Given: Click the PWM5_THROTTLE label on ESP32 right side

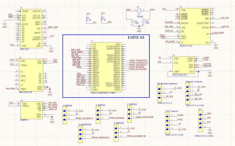Looking at the screenshot, I should 138,60.
